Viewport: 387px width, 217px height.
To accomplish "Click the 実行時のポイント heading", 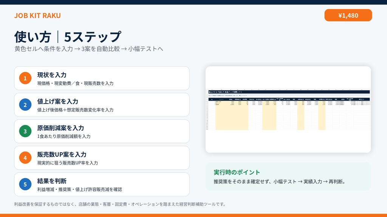I will [x=237, y=172].
